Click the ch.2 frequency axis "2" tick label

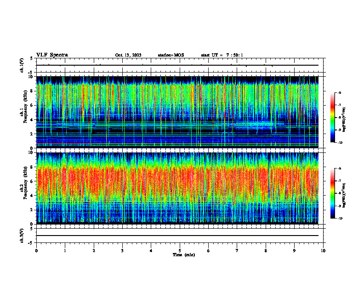pyautogui.click(x=32, y=210)
